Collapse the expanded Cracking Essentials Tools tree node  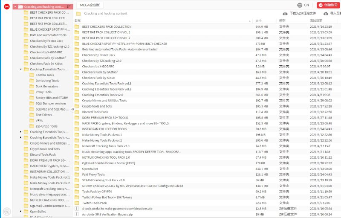click(x=21, y=69)
